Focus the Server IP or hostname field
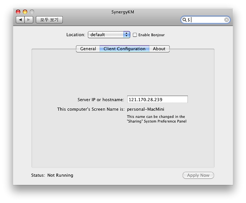This screenshot has height=203, width=246. [x=158, y=99]
